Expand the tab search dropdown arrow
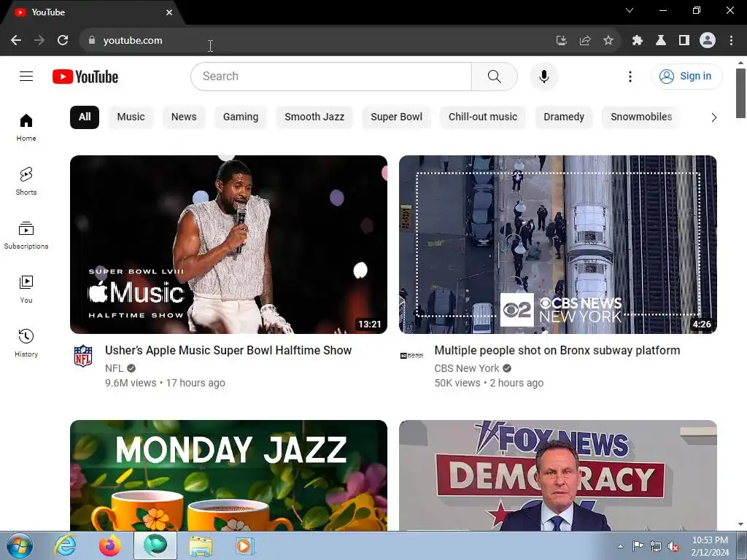This screenshot has height=560, width=747. pyautogui.click(x=630, y=10)
